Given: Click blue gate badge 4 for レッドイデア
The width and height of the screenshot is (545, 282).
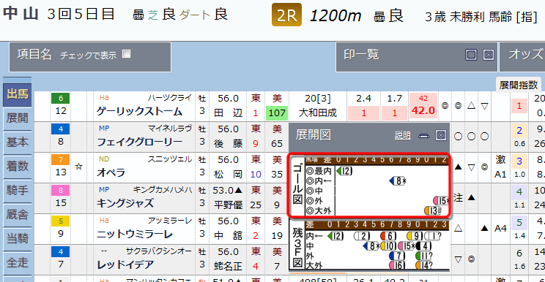Looking at the screenshot, I should [x=61, y=251].
